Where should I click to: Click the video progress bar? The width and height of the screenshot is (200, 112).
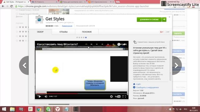(x=81, y=94)
